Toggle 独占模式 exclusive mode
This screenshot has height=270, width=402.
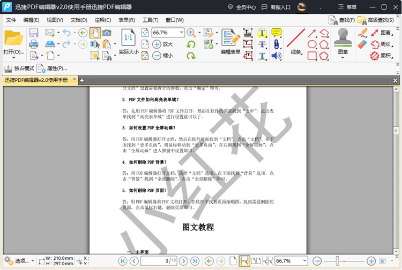pos(19,68)
